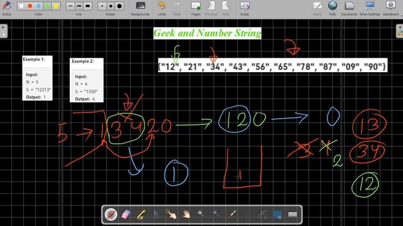Screen dimensions: 403x226
Task: Select the Example 1 text box
Action: (x=37, y=78)
